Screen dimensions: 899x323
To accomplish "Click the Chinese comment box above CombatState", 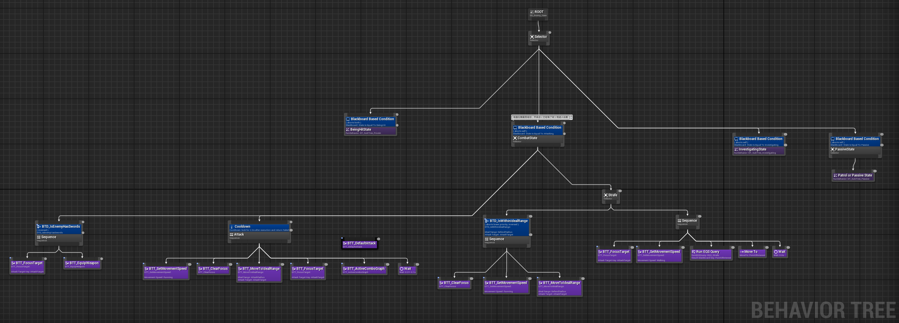I will click(541, 117).
